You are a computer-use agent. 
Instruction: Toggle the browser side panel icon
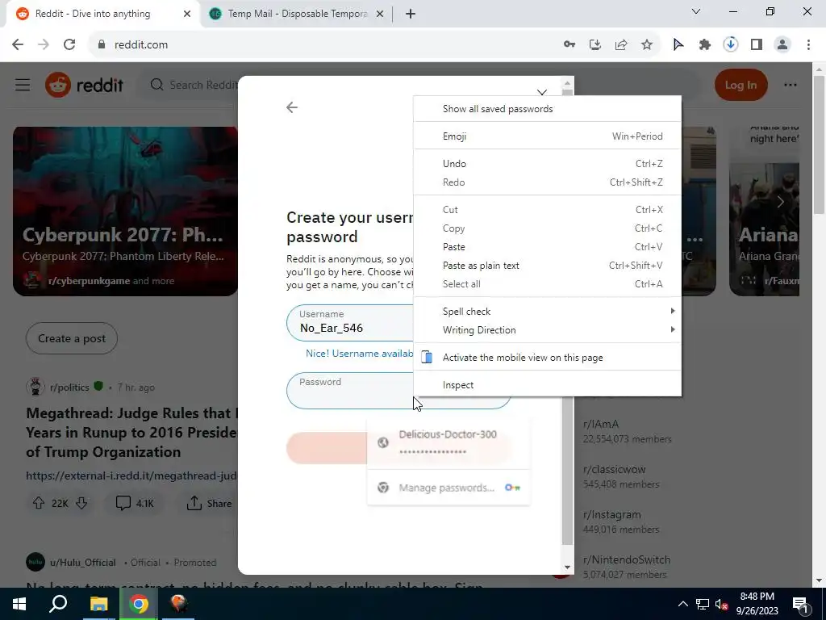pos(757,45)
